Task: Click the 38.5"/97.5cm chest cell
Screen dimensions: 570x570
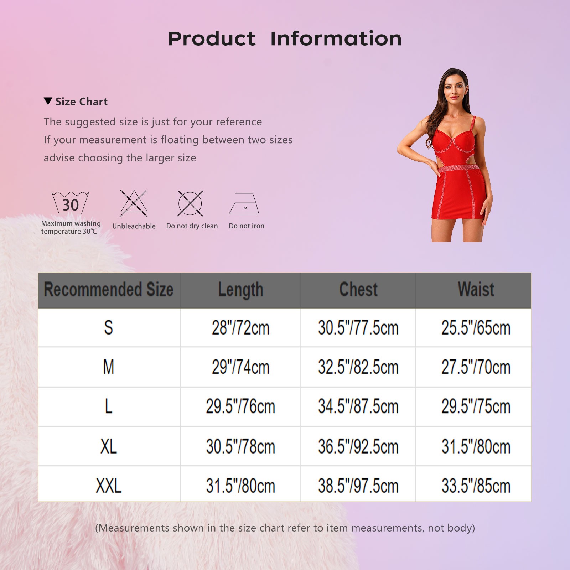Action: click(x=358, y=484)
